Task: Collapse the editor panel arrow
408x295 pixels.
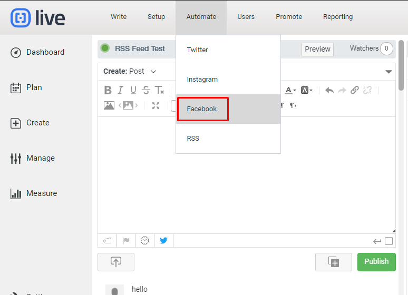Action: coord(388,72)
